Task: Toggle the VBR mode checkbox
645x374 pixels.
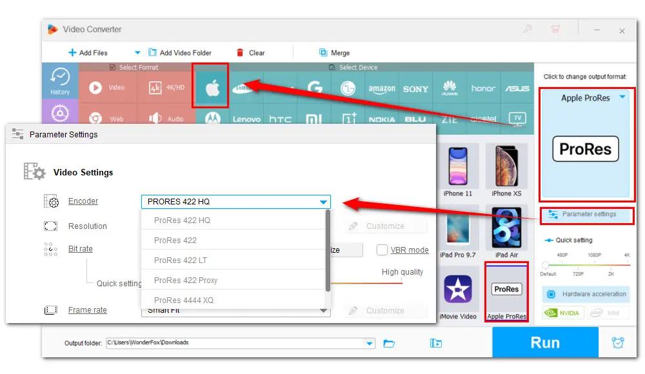Action: click(382, 250)
